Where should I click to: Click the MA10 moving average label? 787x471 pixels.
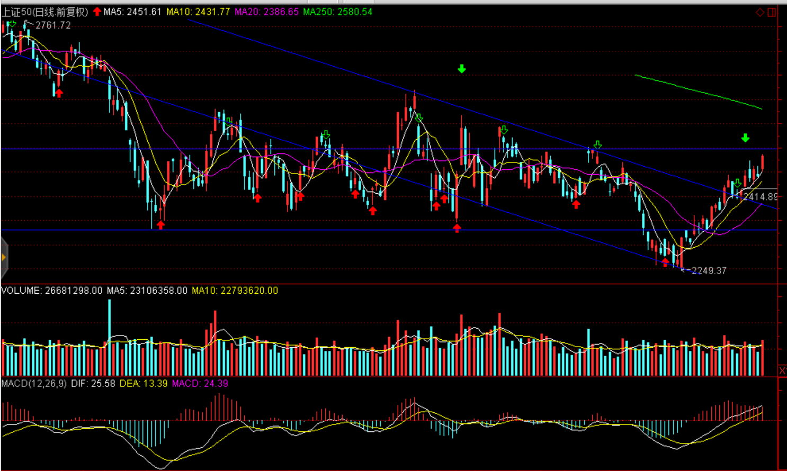[198, 12]
